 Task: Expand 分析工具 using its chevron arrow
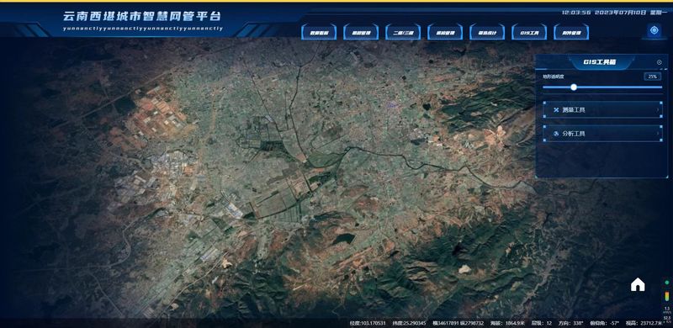[658, 134]
